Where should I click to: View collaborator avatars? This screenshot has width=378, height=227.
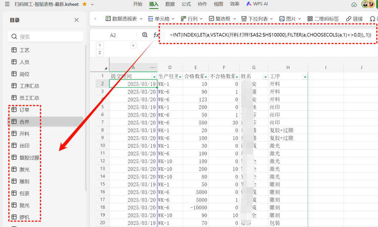click(368, 4)
